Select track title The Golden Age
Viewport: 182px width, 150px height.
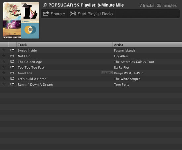click(x=30, y=62)
